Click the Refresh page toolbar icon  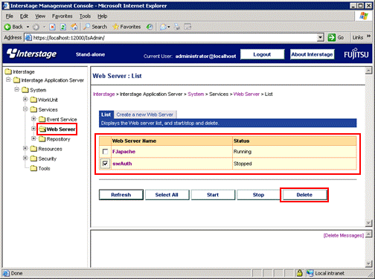pos(63,27)
